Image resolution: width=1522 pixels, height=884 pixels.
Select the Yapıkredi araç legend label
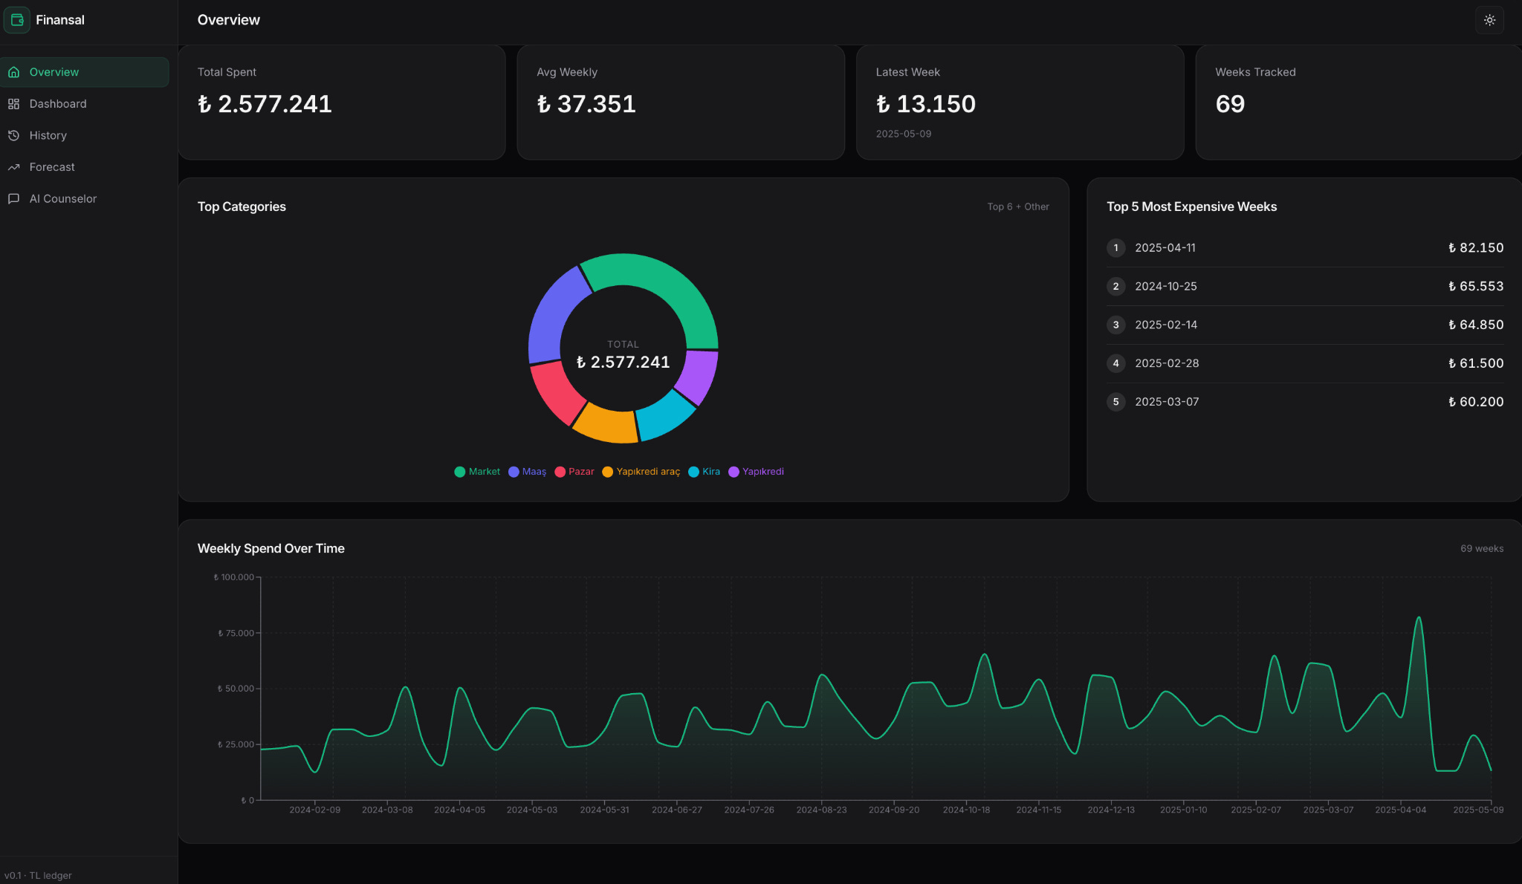point(648,472)
